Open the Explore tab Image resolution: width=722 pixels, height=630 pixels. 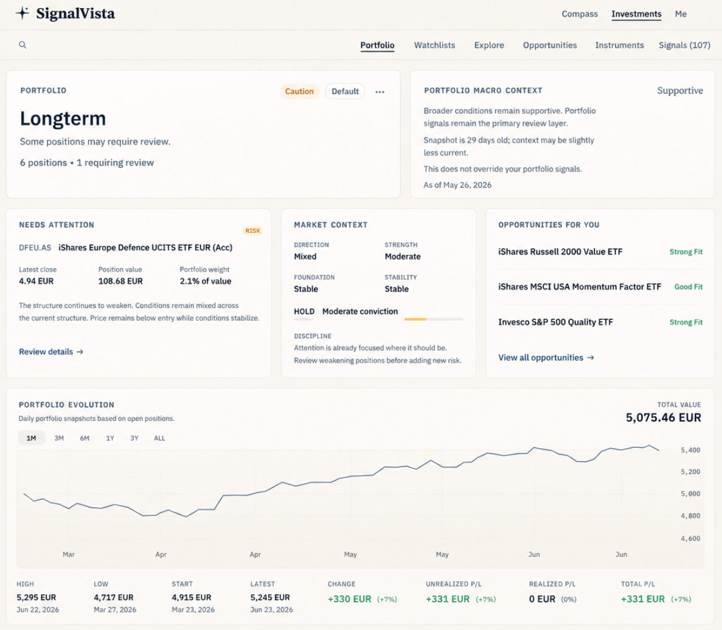pos(489,45)
